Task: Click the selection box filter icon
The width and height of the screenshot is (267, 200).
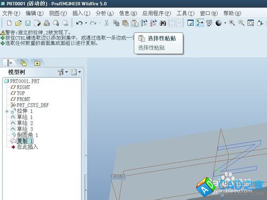Action: click(x=172, y=23)
